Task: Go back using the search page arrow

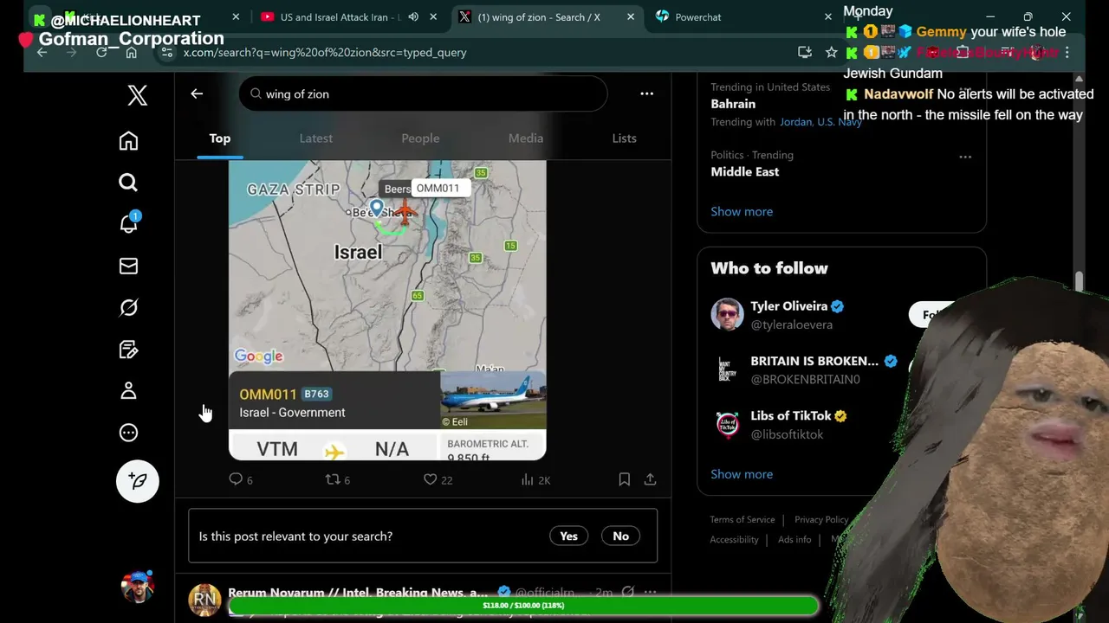Action: tap(197, 93)
